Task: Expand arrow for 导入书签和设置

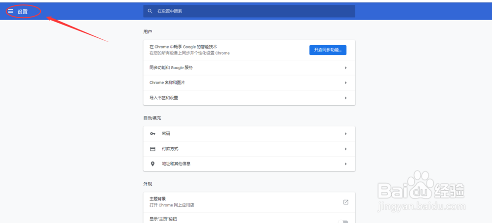Action: [x=346, y=98]
